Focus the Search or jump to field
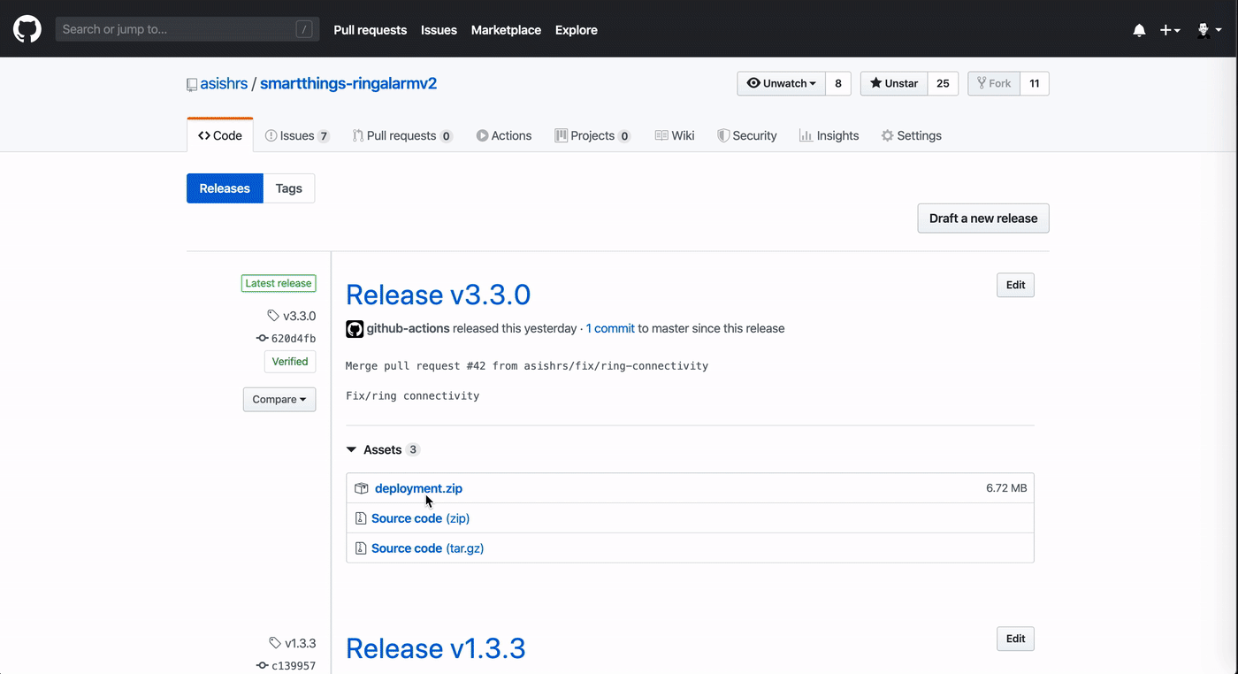The image size is (1238, 674). pyautogui.click(x=187, y=29)
